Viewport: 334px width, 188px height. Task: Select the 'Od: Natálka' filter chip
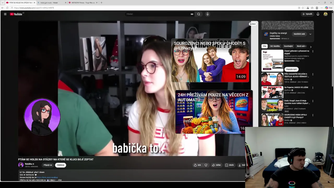[275, 46]
